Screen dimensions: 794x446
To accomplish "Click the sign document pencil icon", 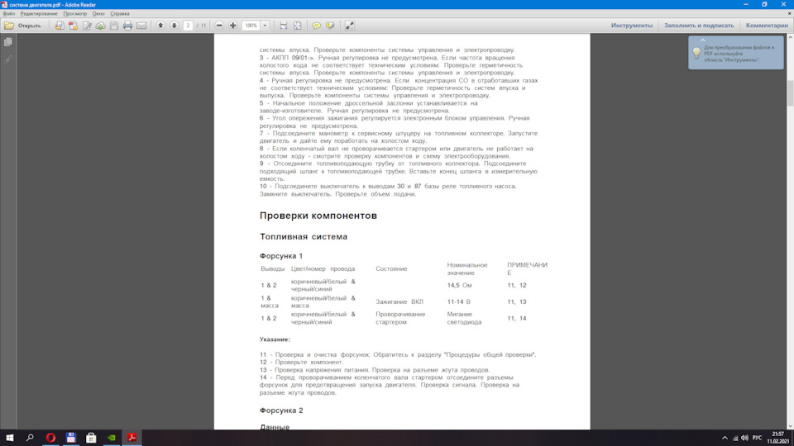I will (x=87, y=26).
